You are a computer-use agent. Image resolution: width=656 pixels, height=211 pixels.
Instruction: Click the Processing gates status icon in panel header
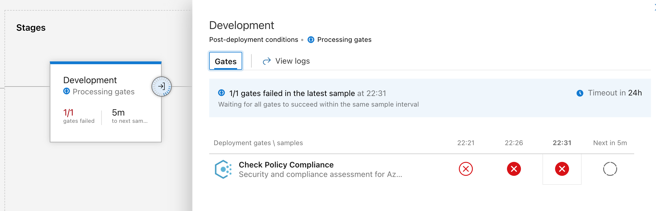click(x=311, y=40)
